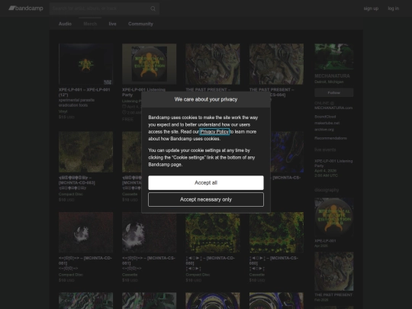Open THE PAST PRESENT discography cover
Viewport: 412px width, 309px height.
334,272
